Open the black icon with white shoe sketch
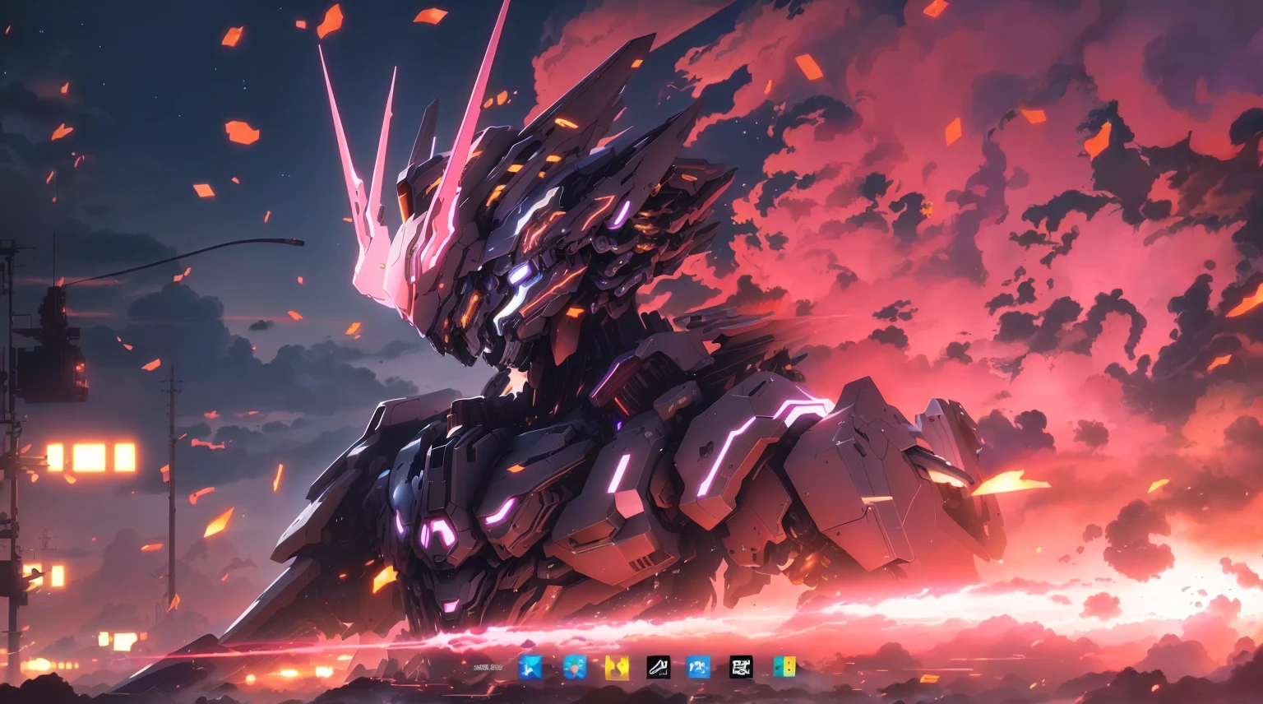 658,667
